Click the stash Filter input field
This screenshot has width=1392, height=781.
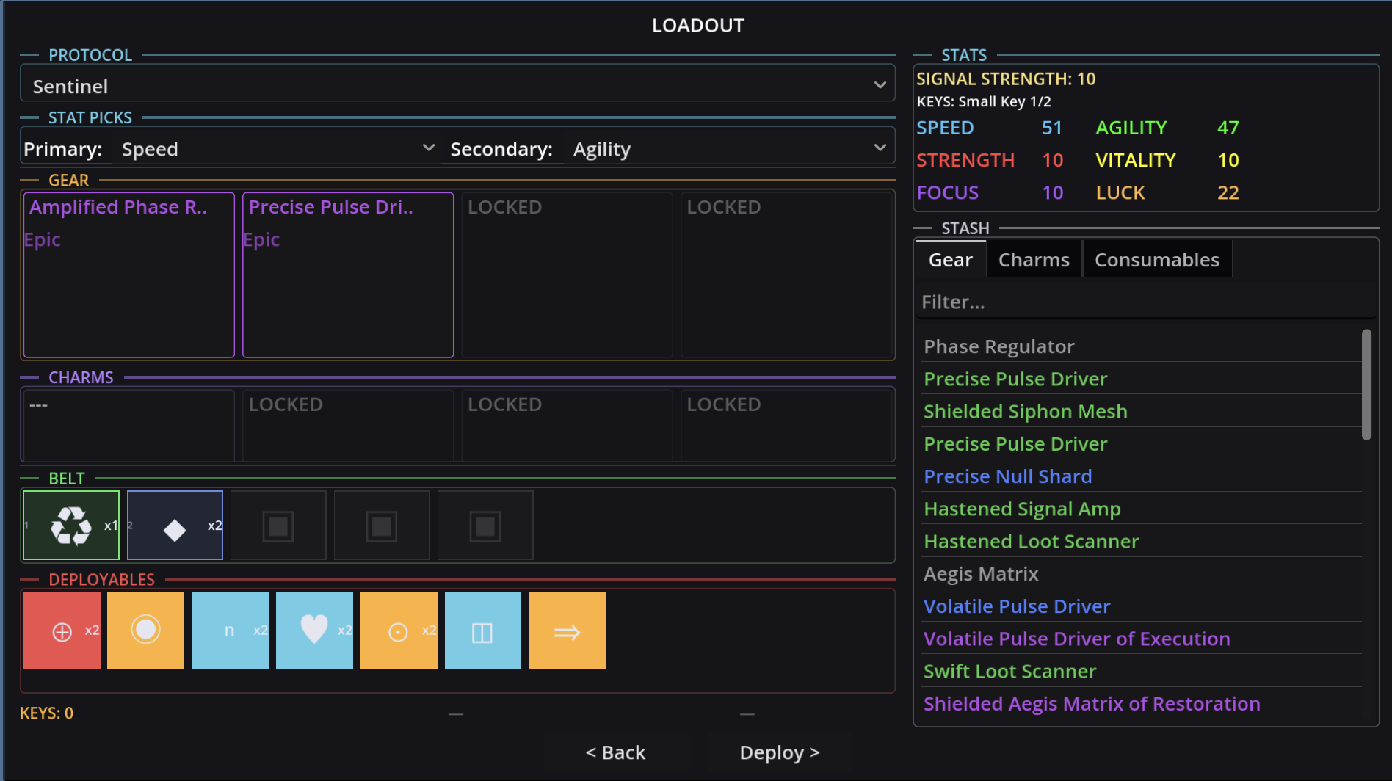pos(1145,301)
